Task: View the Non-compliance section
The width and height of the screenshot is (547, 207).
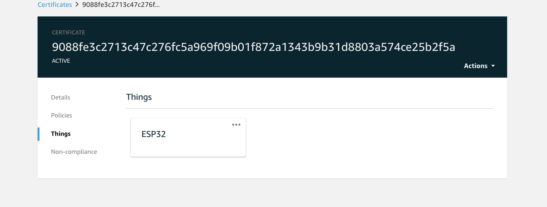Action: [74, 152]
